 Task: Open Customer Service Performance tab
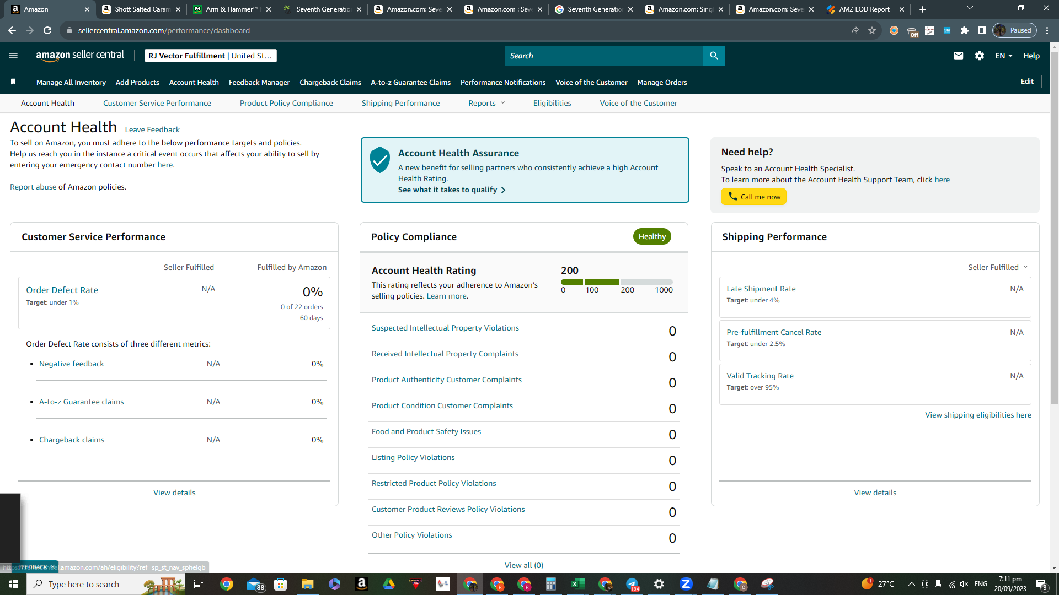[157, 103]
